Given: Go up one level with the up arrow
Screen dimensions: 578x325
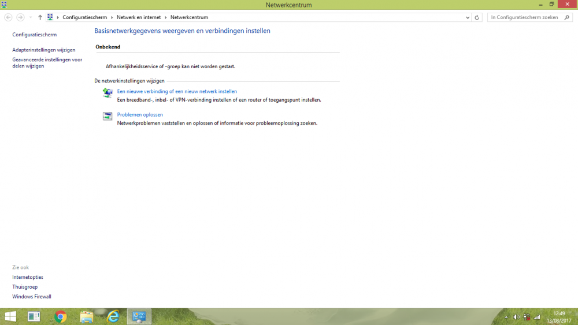Looking at the screenshot, I should [40, 17].
